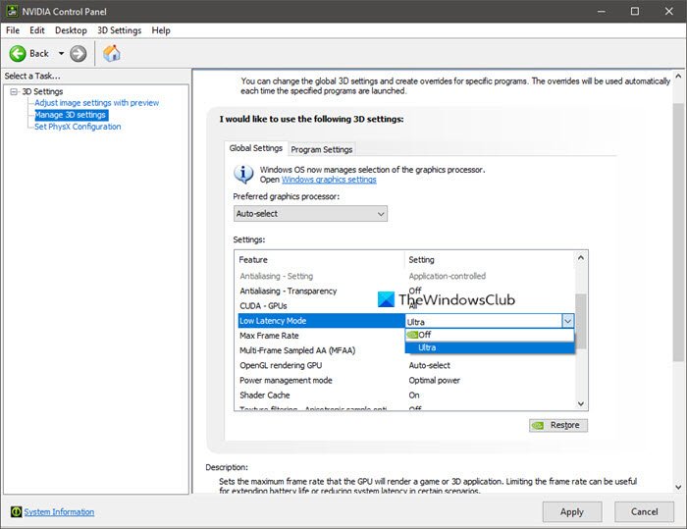Switch to Program Settings tab
Viewport: 687px width, 529px height.
pyautogui.click(x=321, y=149)
